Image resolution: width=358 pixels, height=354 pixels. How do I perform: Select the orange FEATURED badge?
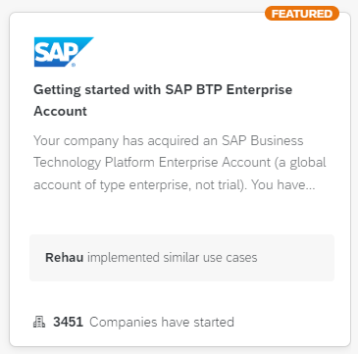click(302, 14)
